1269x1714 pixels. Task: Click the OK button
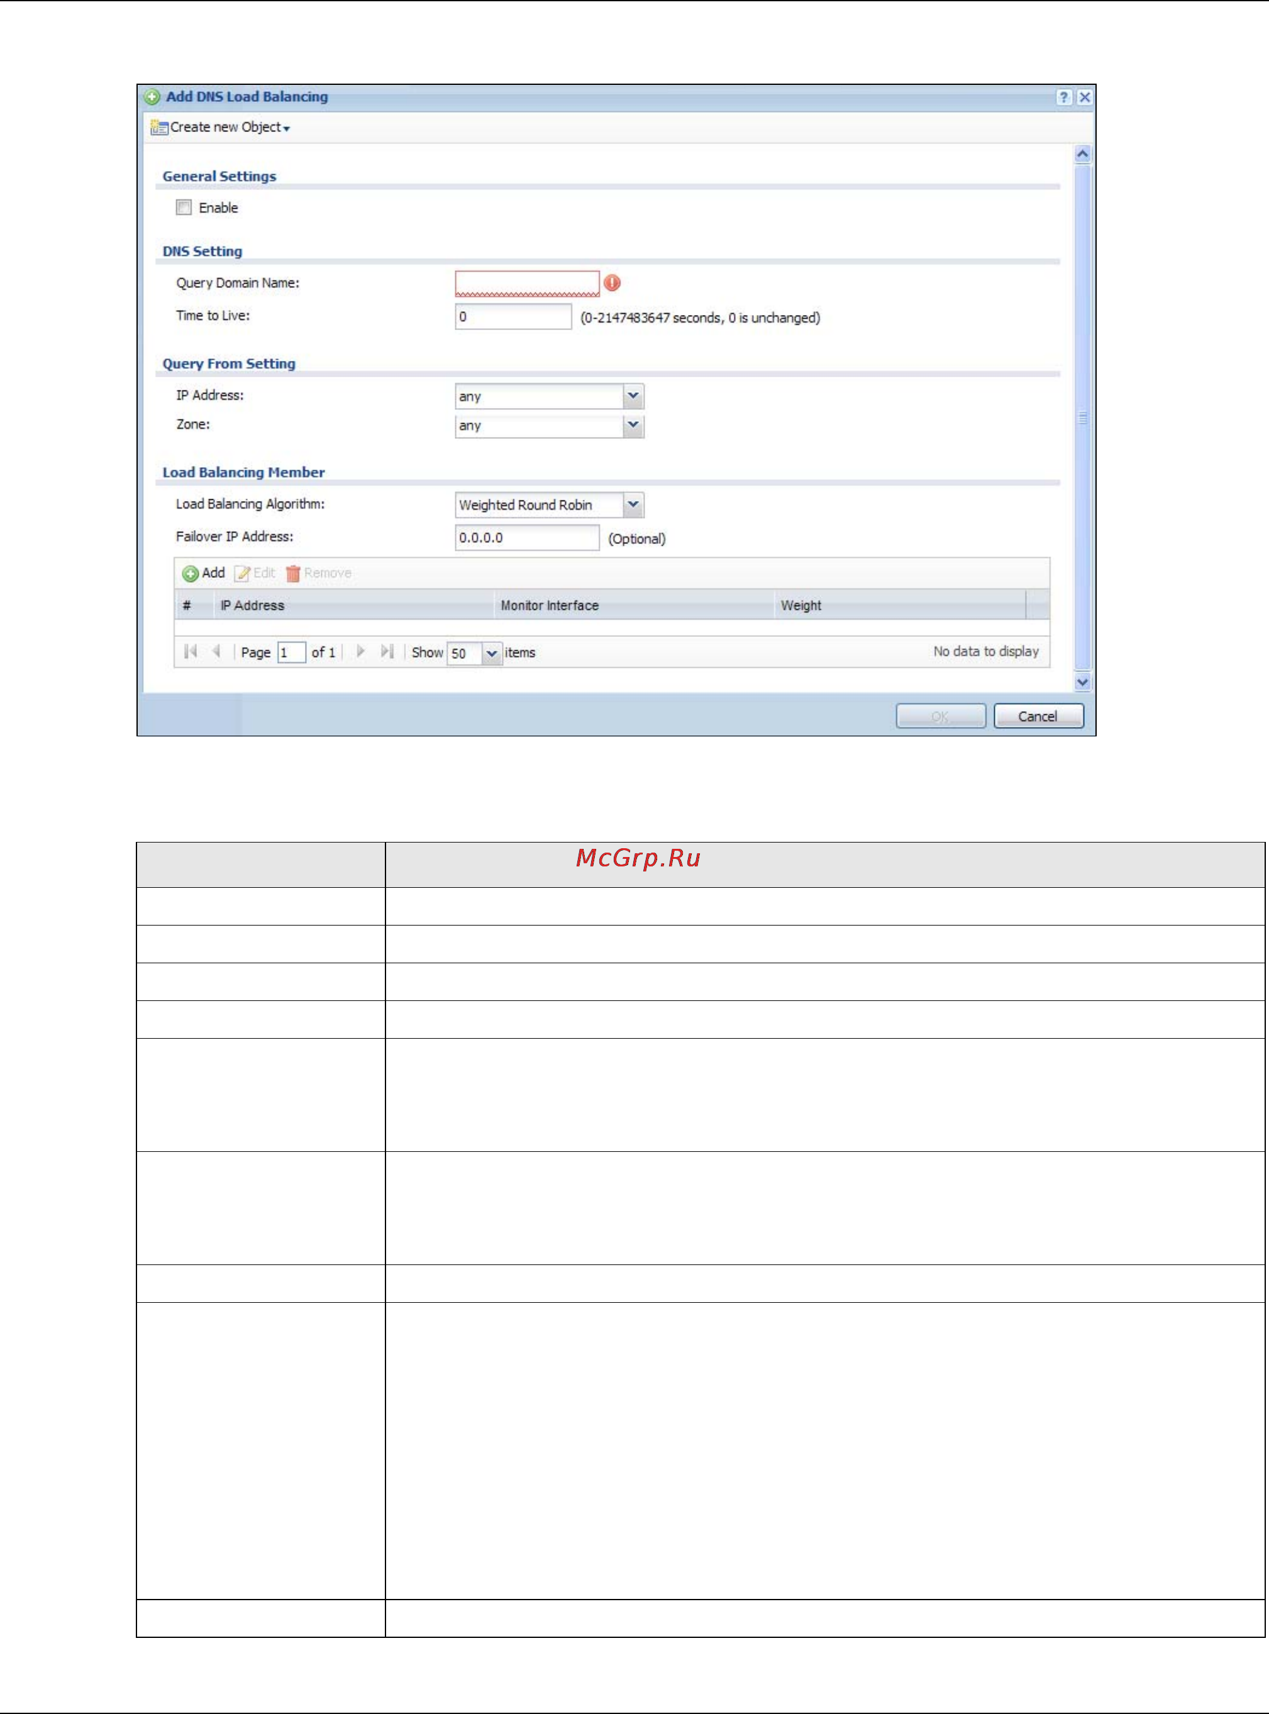[940, 716]
